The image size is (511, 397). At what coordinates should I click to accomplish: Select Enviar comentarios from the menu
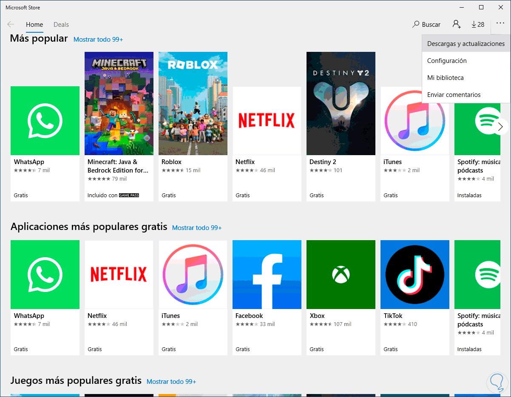point(466,95)
